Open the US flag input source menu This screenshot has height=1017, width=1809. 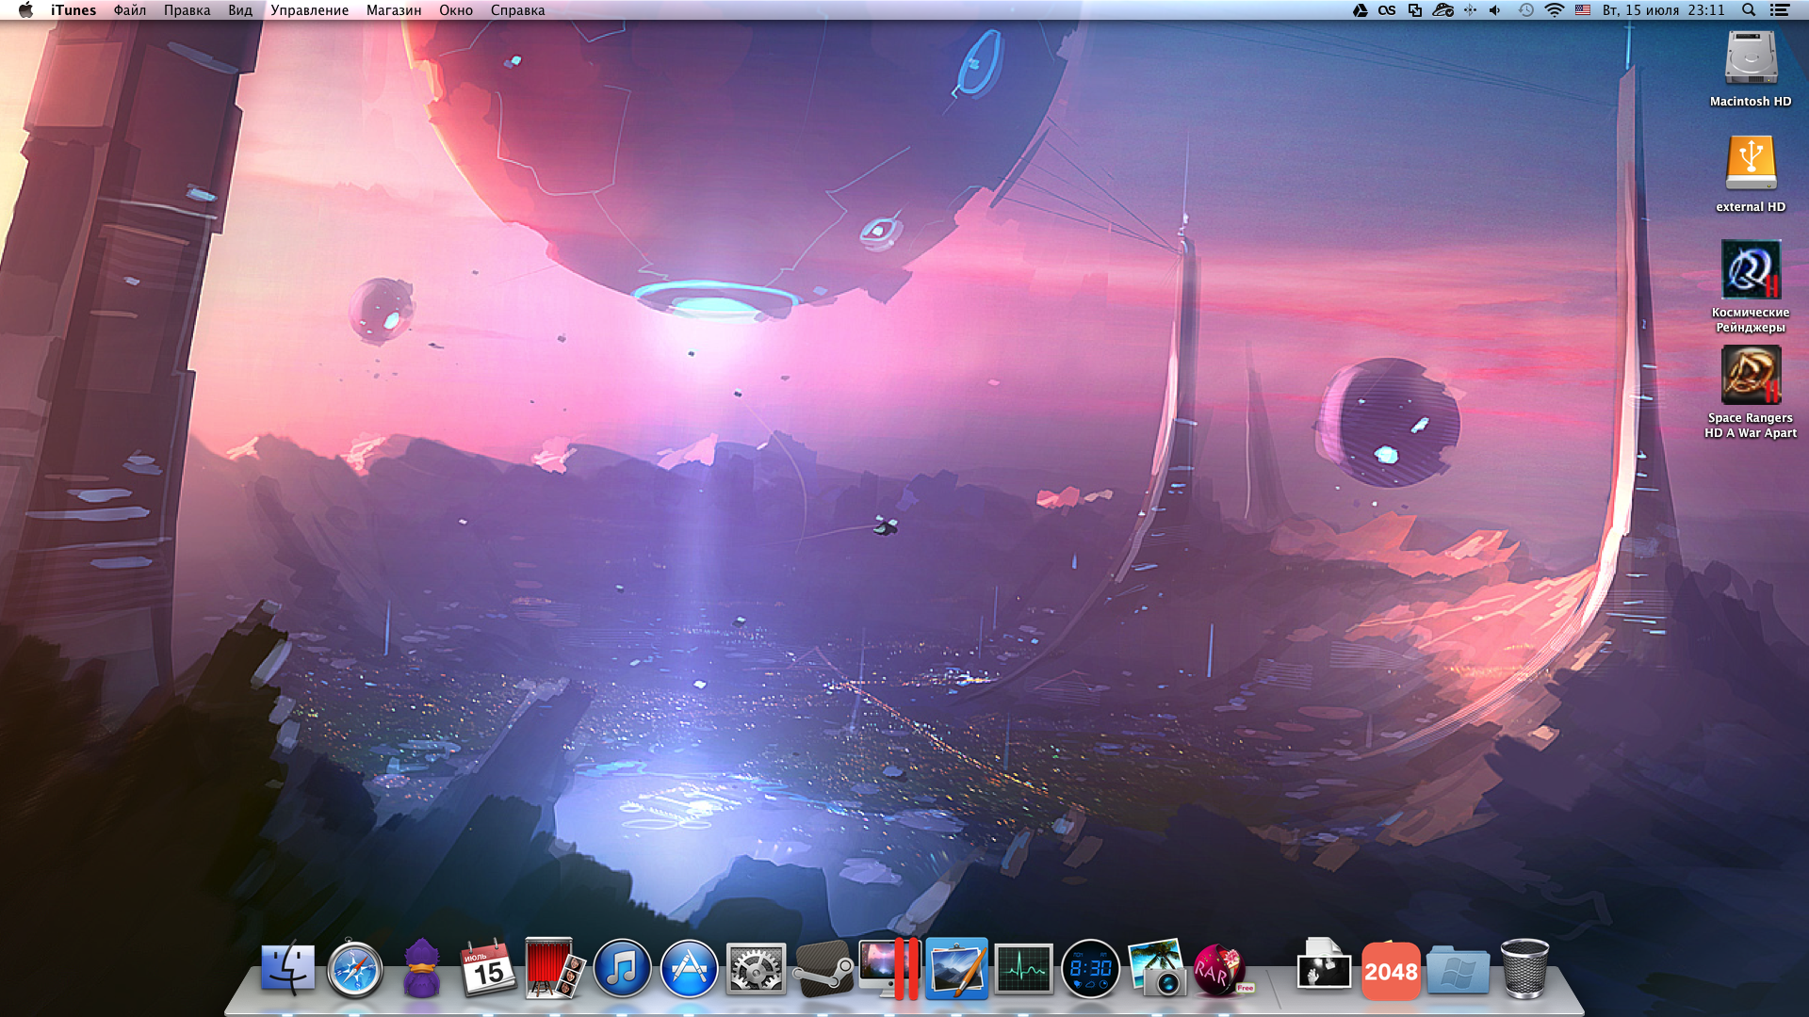(x=1583, y=10)
